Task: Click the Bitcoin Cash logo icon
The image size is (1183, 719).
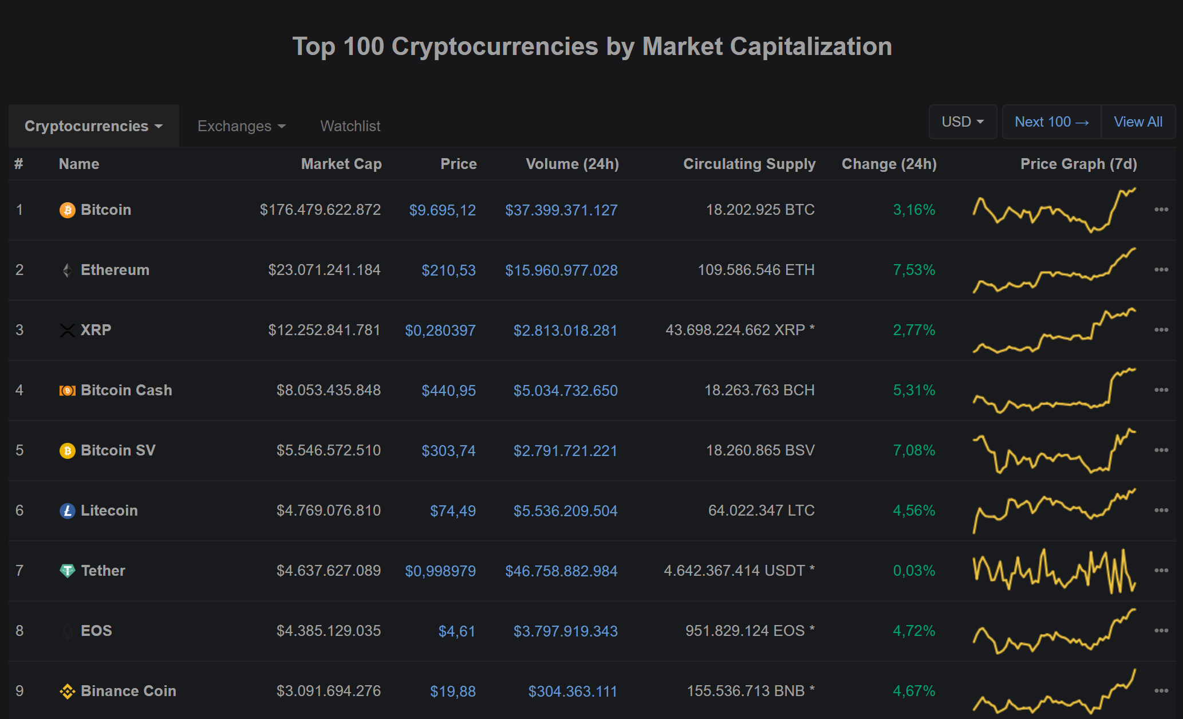Action: [x=67, y=391]
